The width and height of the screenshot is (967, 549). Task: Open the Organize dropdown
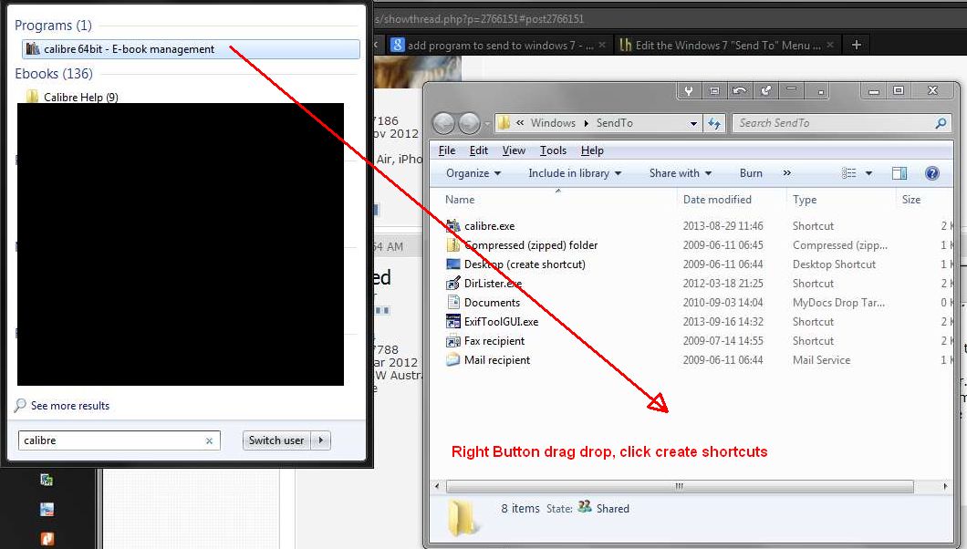[x=473, y=173]
